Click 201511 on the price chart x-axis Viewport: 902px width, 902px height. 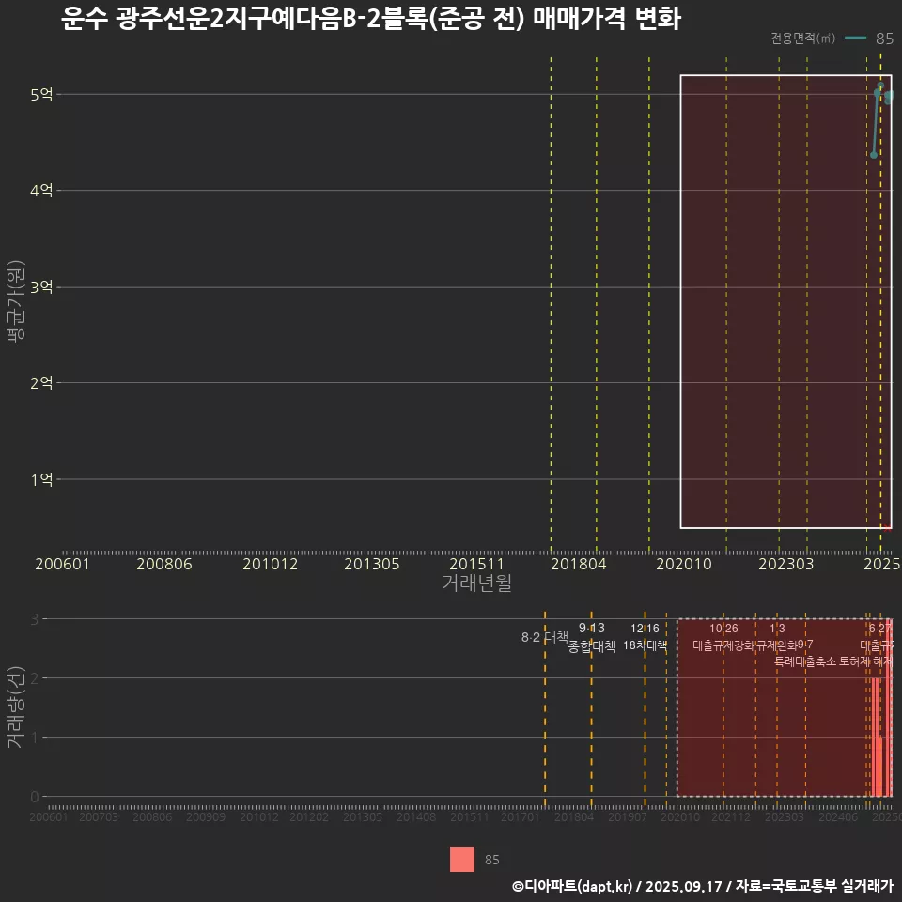tap(476, 564)
